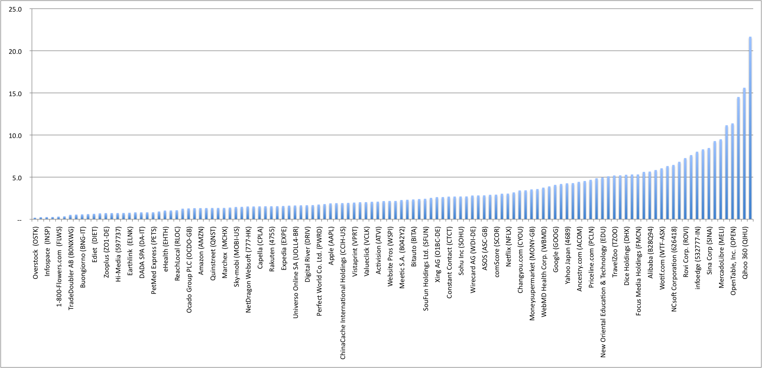Select the 15.0 y-axis tick label
Image resolution: width=762 pixels, height=368 pixels.
pos(15,94)
